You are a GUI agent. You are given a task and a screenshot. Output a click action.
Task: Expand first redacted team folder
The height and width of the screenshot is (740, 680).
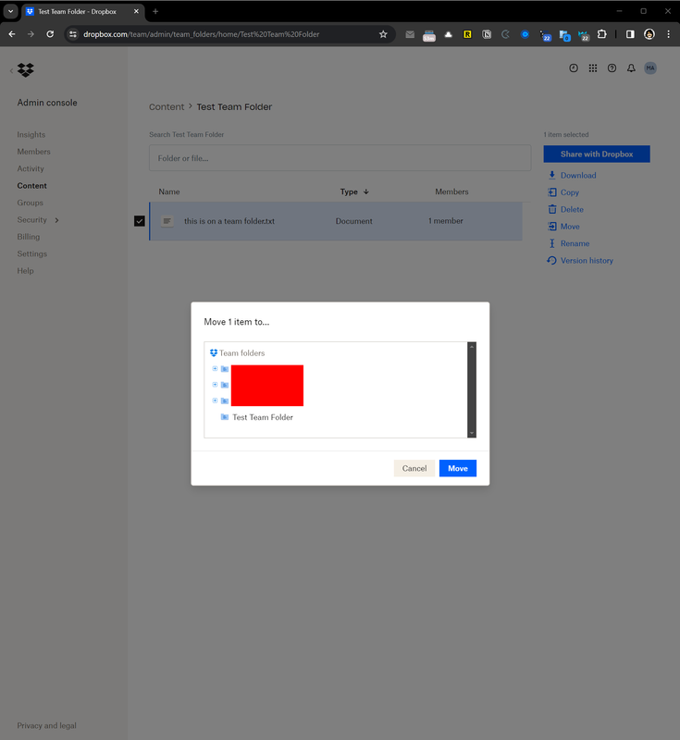pyautogui.click(x=215, y=368)
